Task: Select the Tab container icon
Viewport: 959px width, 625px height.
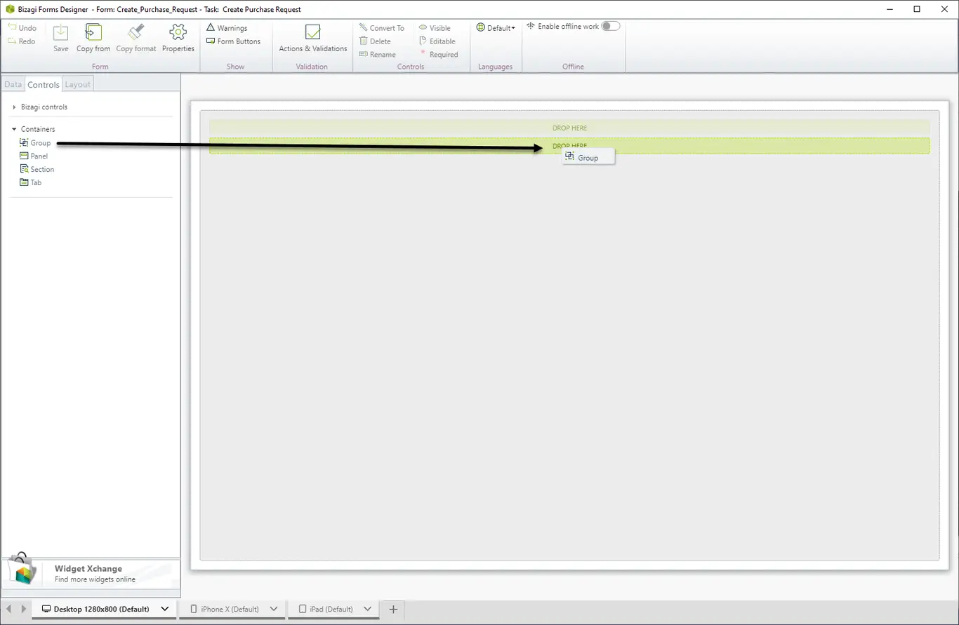Action: pos(24,182)
